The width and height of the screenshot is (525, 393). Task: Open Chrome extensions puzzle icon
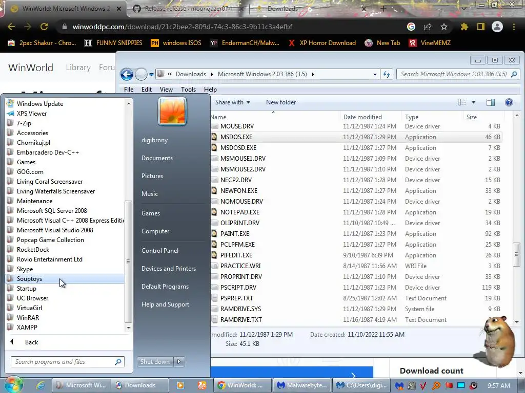[465, 27]
